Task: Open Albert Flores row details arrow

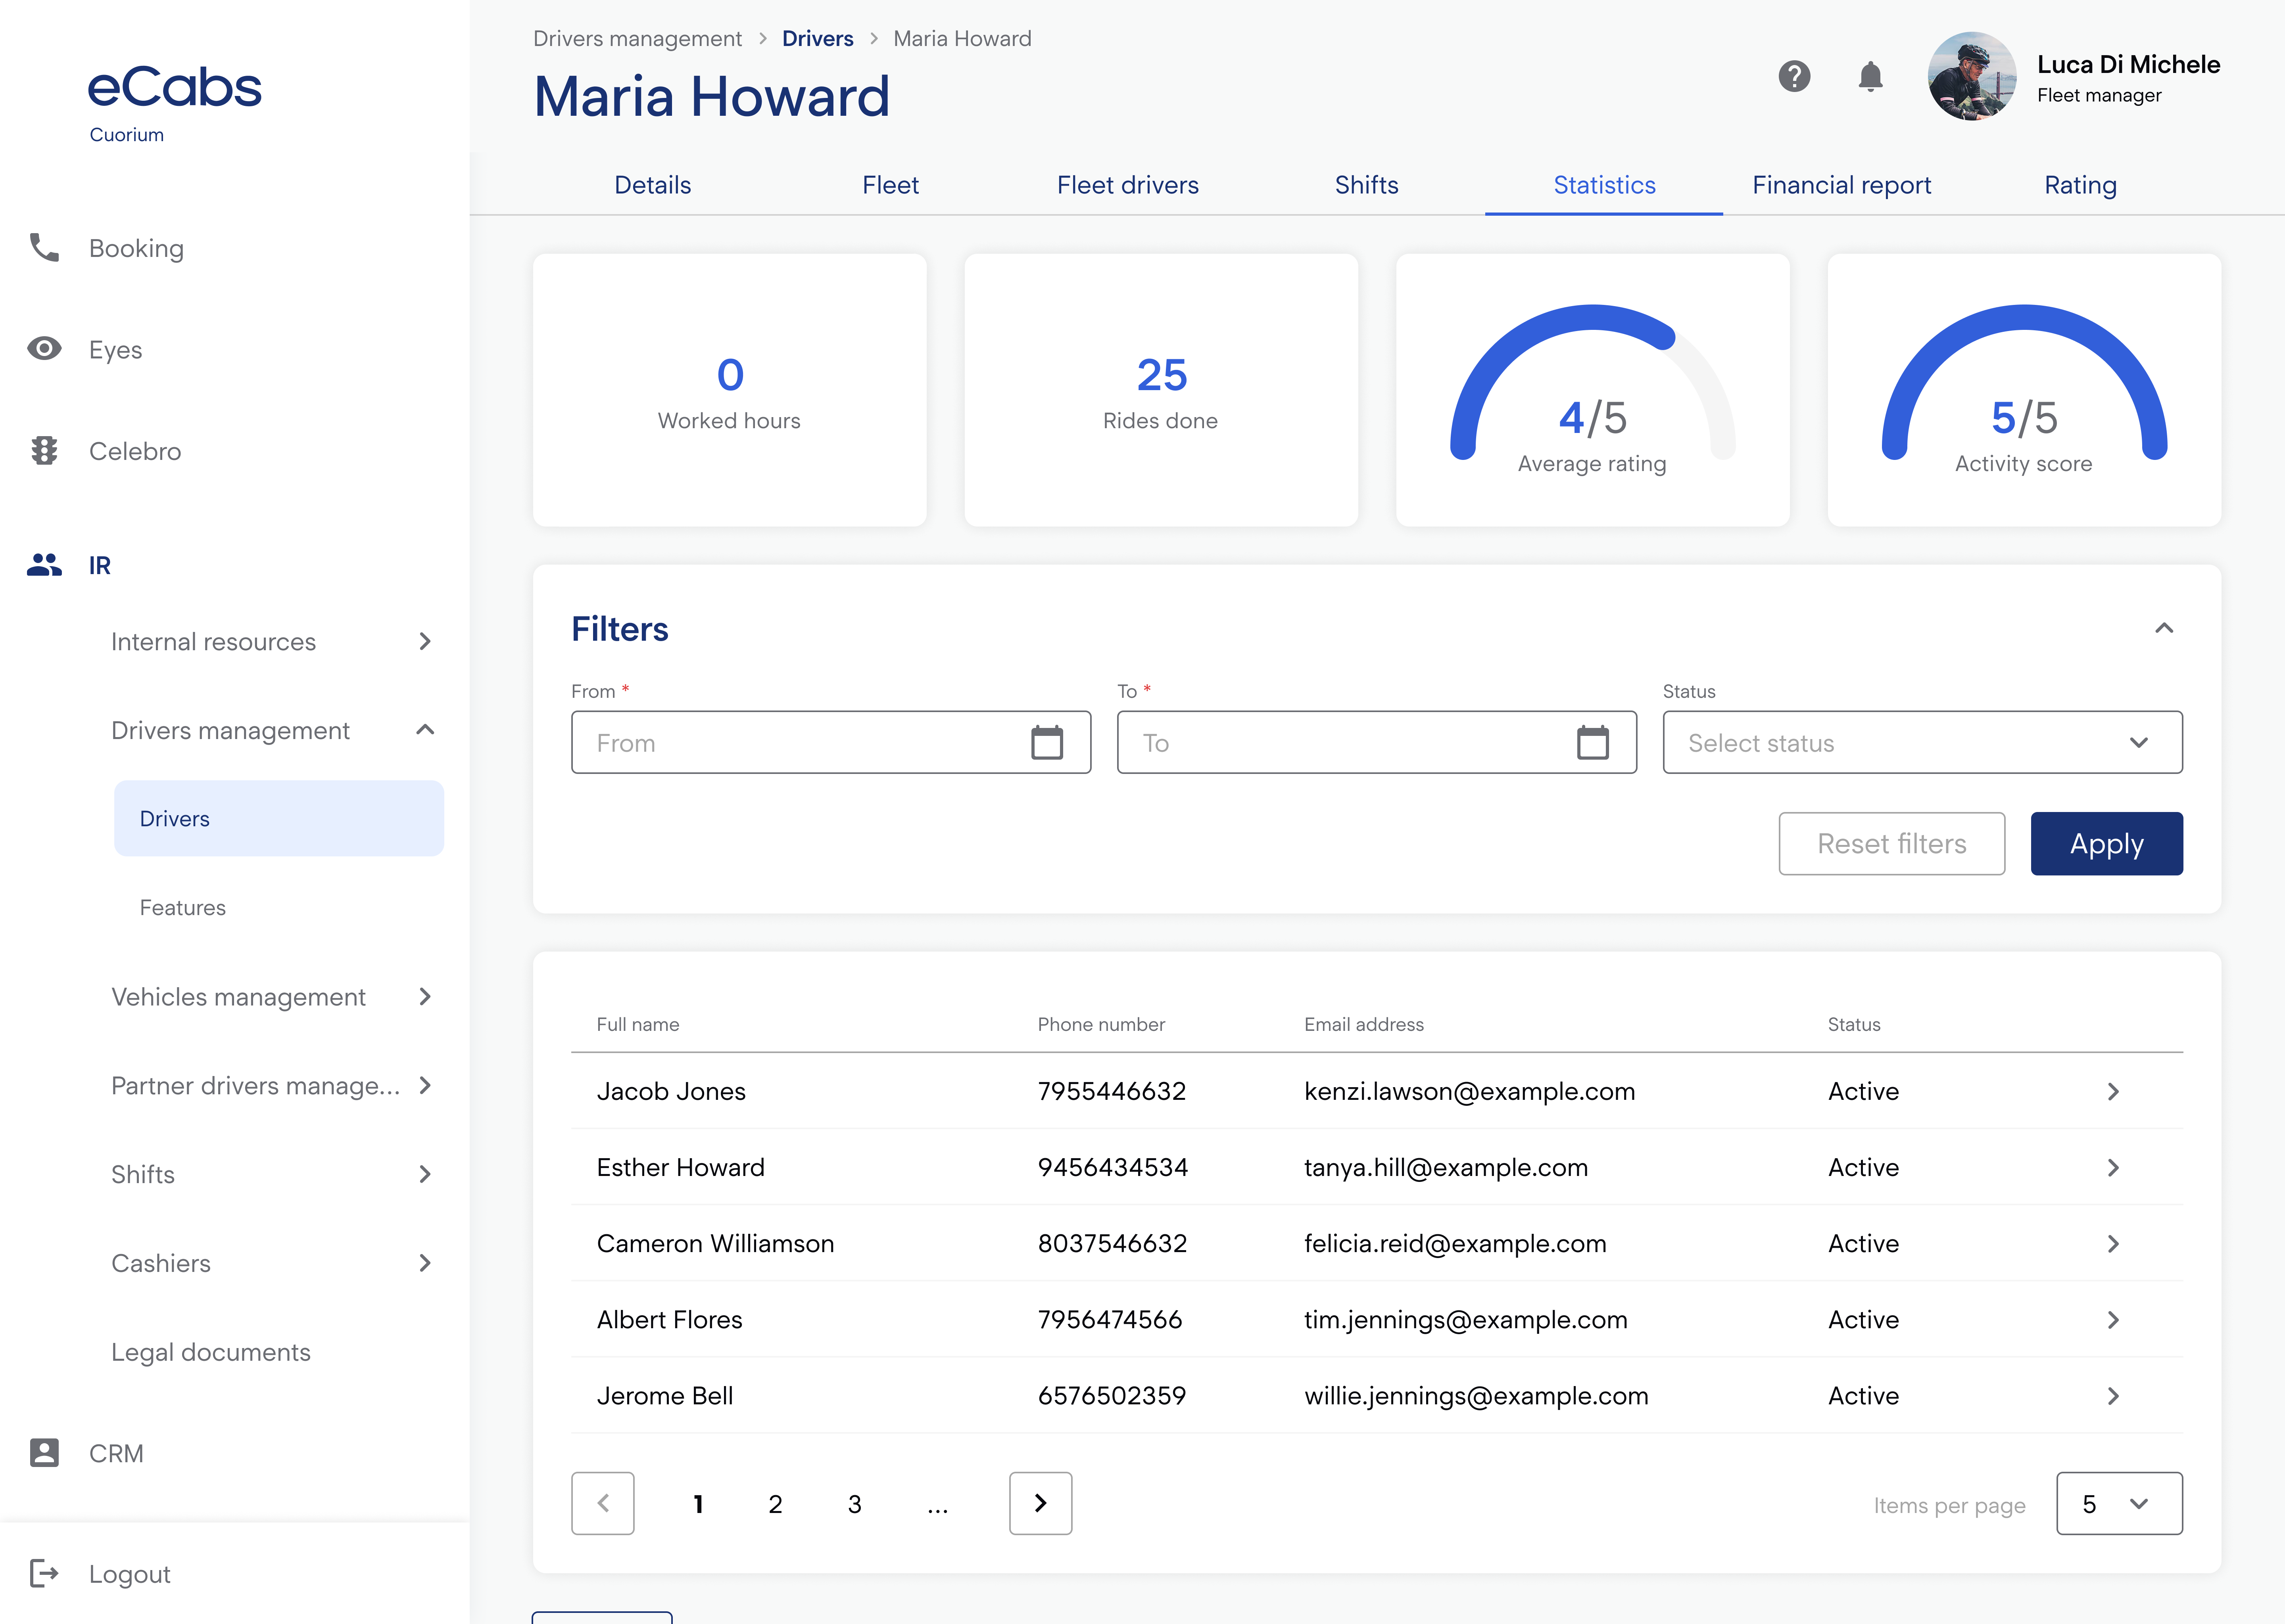Action: (2113, 1319)
